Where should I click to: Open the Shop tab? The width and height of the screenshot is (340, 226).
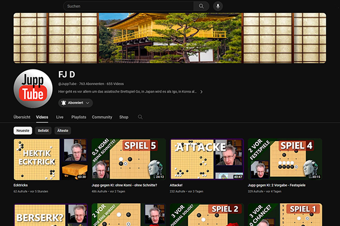point(124,117)
